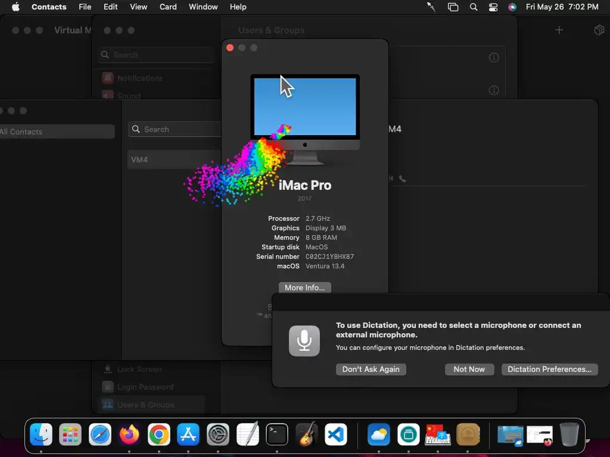This screenshot has width=610, height=457.
Task: Open the View menu
Action: pyautogui.click(x=138, y=7)
